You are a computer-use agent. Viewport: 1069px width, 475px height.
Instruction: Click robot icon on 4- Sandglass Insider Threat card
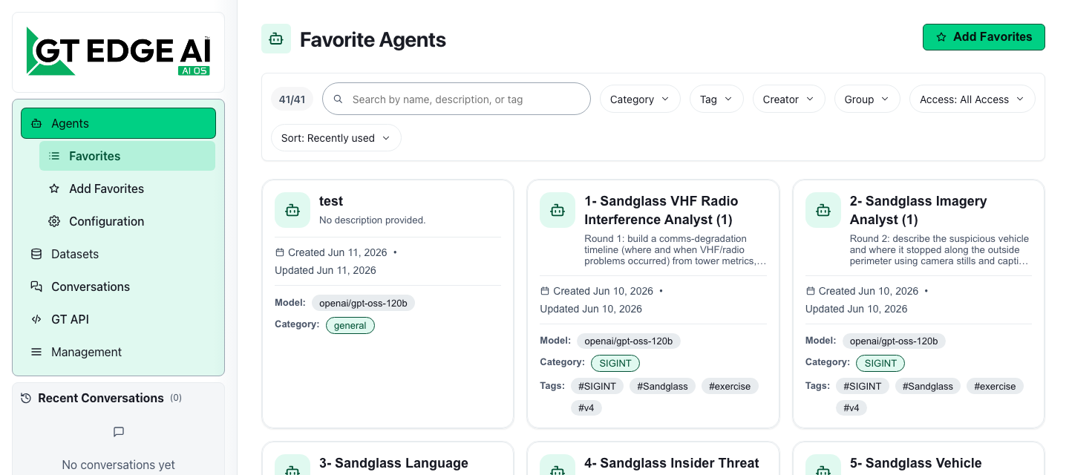point(558,466)
